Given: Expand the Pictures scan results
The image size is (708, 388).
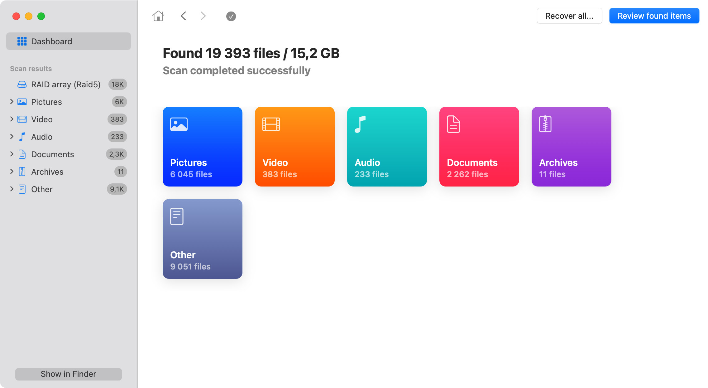Looking at the screenshot, I should coord(11,102).
